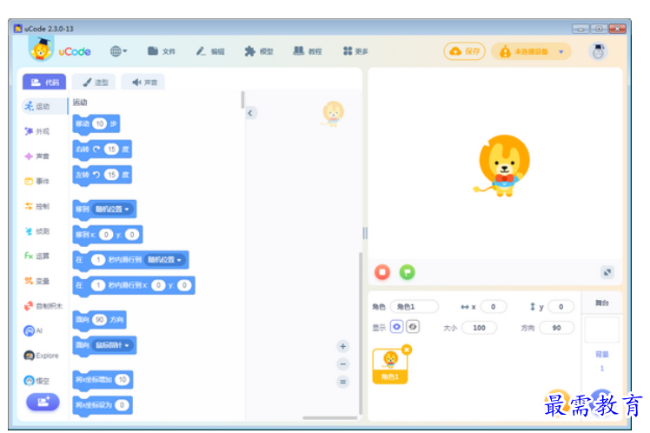Delete 角色1 sprite with x badge

(x=407, y=350)
